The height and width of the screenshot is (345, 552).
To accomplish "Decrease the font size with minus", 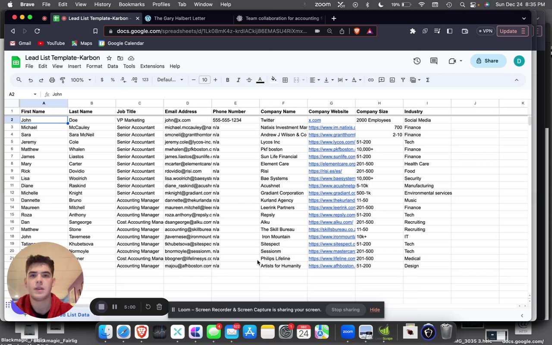I will [x=194, y=80].
